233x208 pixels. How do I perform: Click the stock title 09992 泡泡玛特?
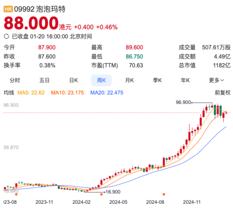(40, 9)
